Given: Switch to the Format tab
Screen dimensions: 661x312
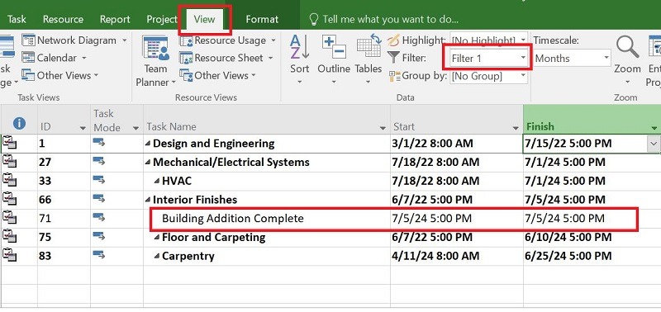Looking at the screenshot, I should pos(262,19).
